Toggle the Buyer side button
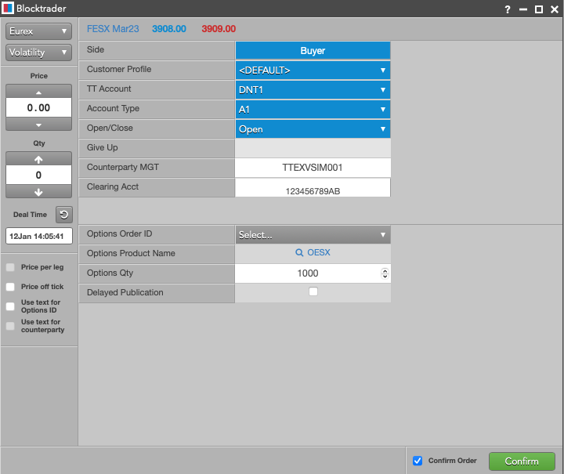Image resolution: width=564 pixels, height=474 pixels. (313, 51)
